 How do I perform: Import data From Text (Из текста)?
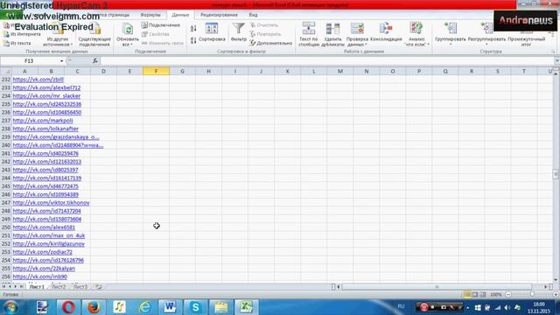(17, 43)
